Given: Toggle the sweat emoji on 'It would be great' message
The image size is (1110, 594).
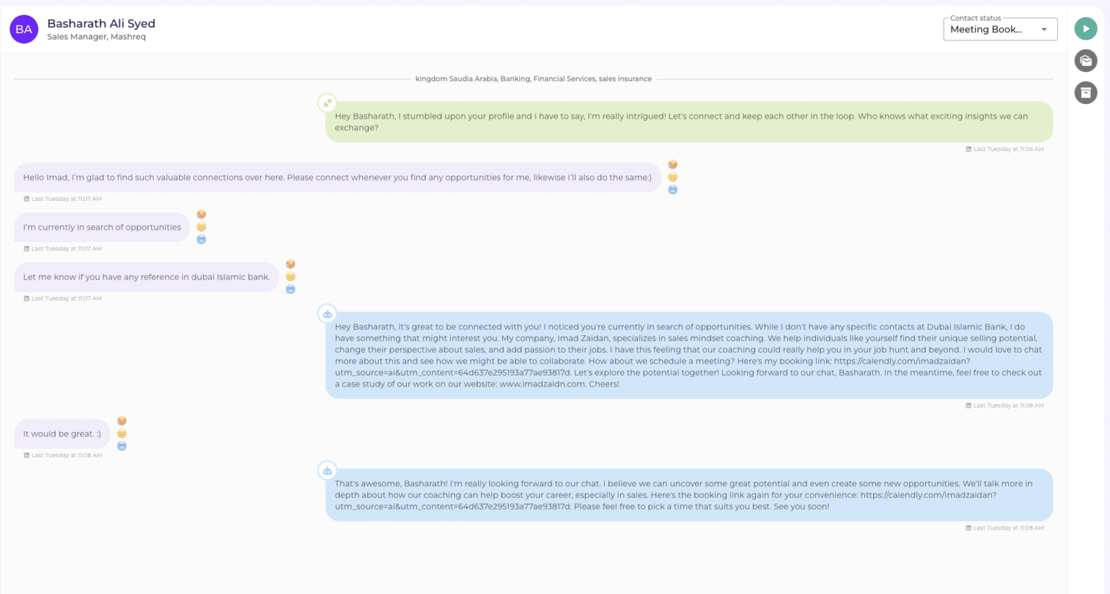Looking at the screenshot, I should (121, 421).
